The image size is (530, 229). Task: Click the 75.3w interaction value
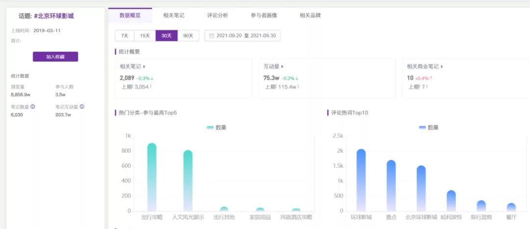(271, 78)
